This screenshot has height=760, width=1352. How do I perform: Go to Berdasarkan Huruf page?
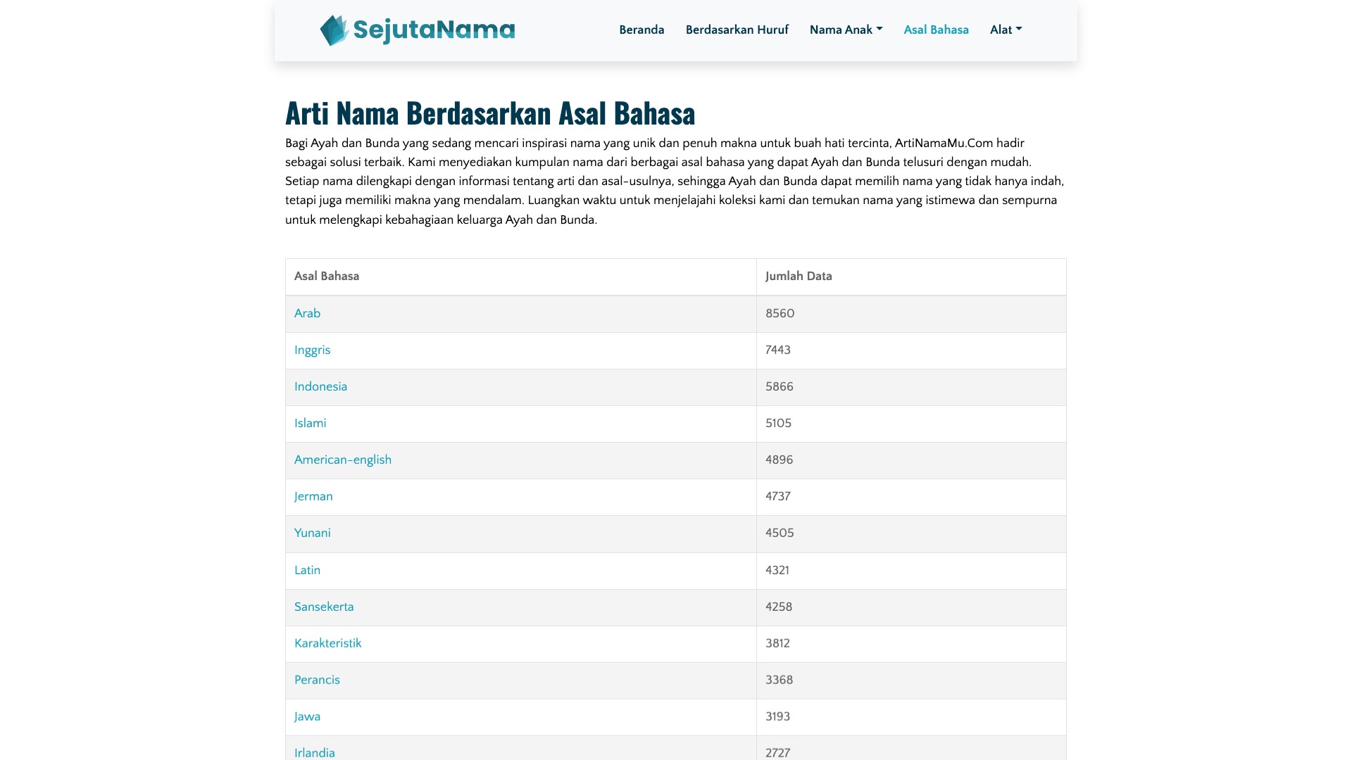tap(737, 30)
